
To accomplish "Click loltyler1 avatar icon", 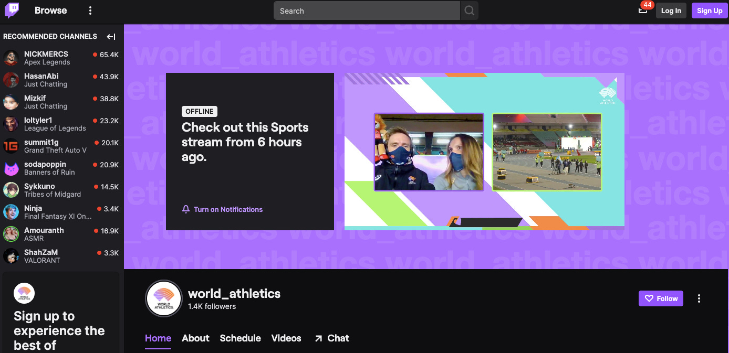I will pos(11,124).
